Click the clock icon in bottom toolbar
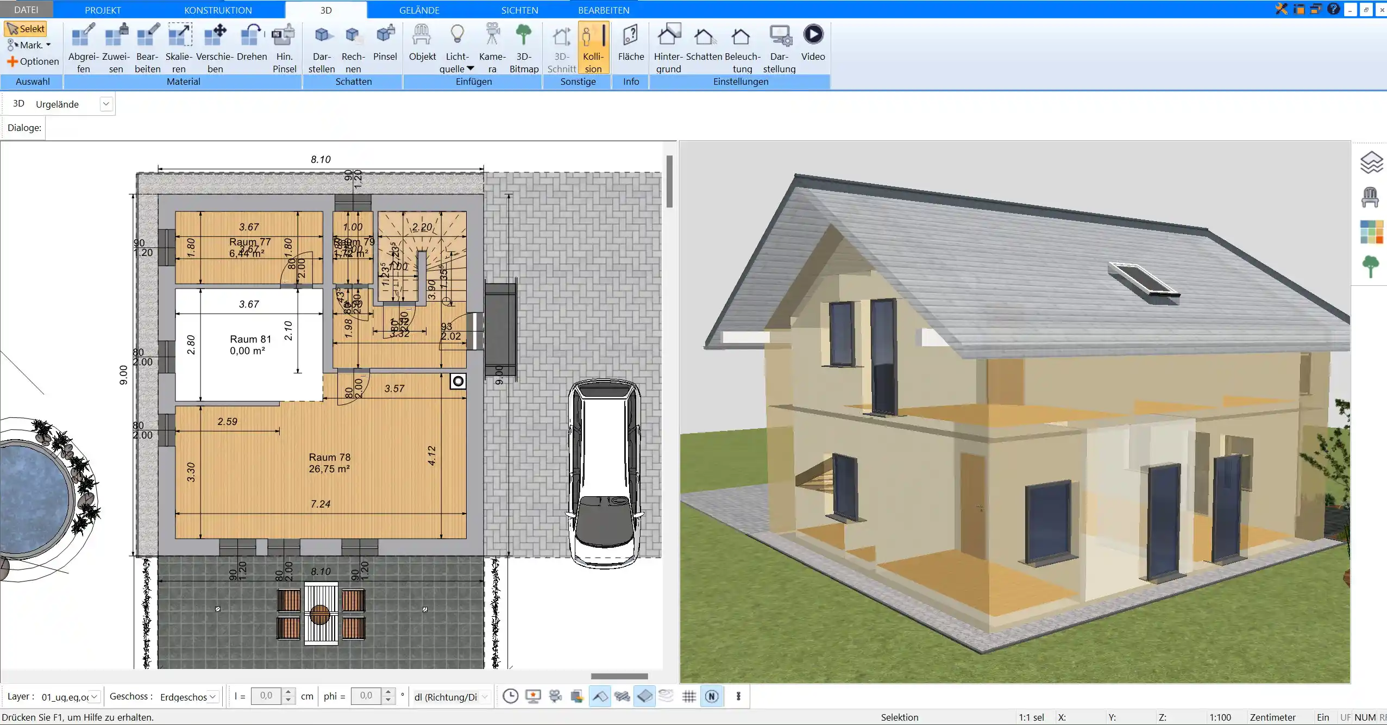The image size is (1387, 725). tap(510, 696)
